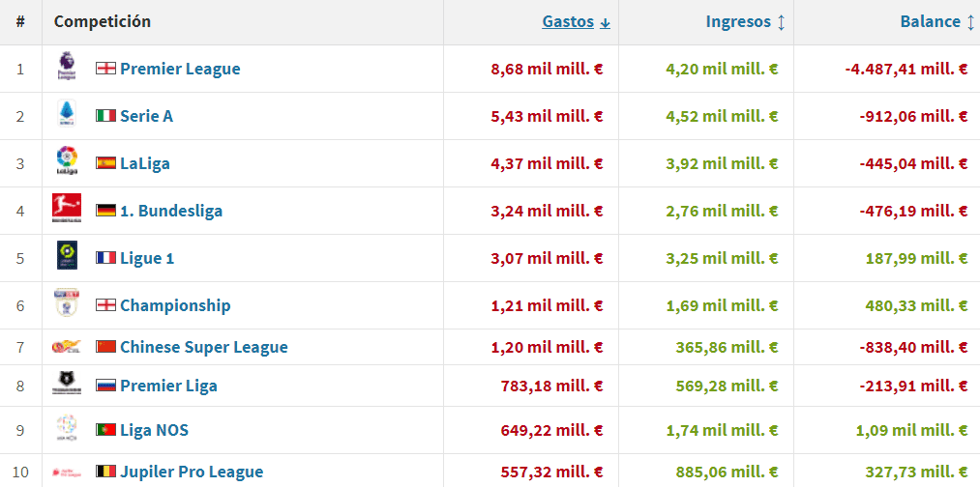Select the Jupiler Pro League link
Viewport: 980px width, 487px height.
click(191, 472)
